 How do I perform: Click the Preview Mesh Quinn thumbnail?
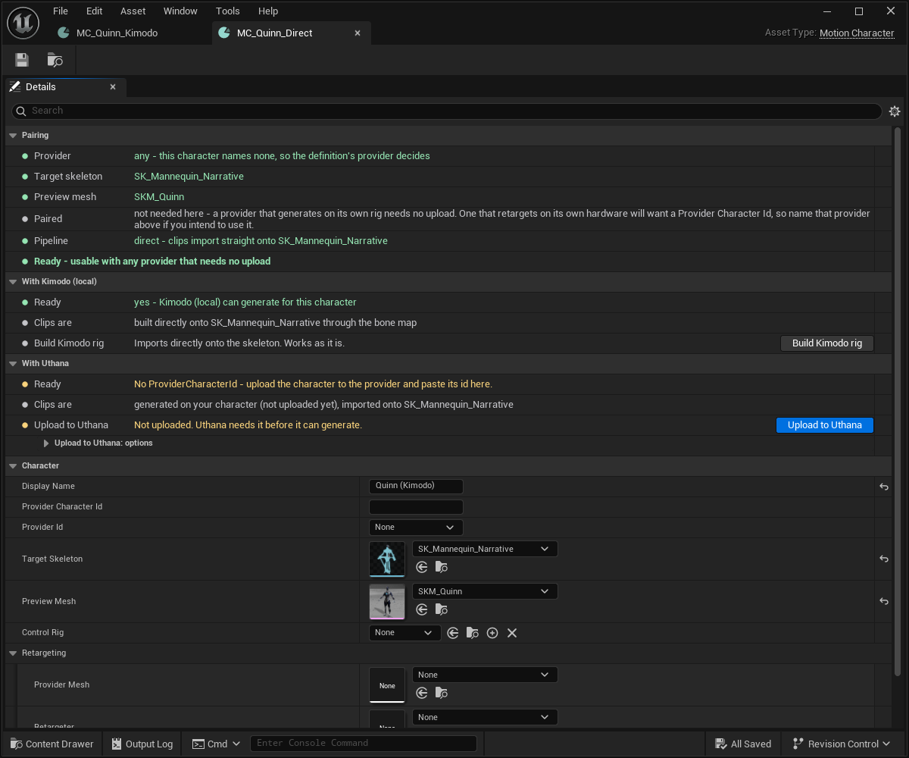[x=387, y=601]
